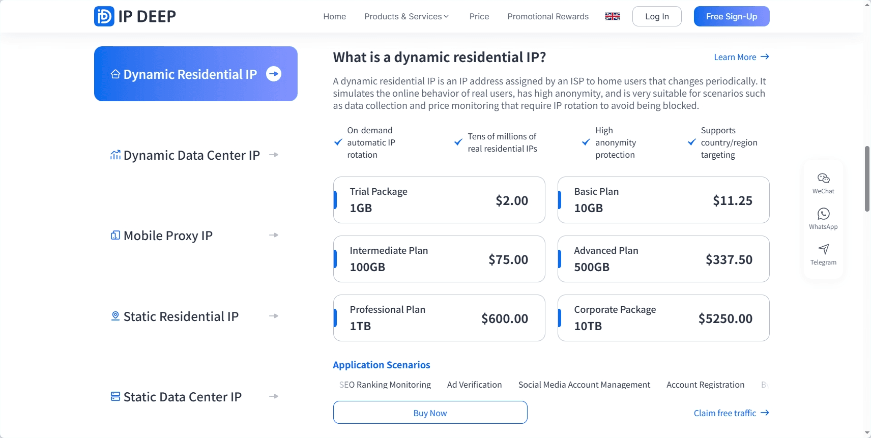Click the arrow next to Dynamic Data Center IP
The image size is (871, 438).
pyautogui.click(x=274, y=155)
